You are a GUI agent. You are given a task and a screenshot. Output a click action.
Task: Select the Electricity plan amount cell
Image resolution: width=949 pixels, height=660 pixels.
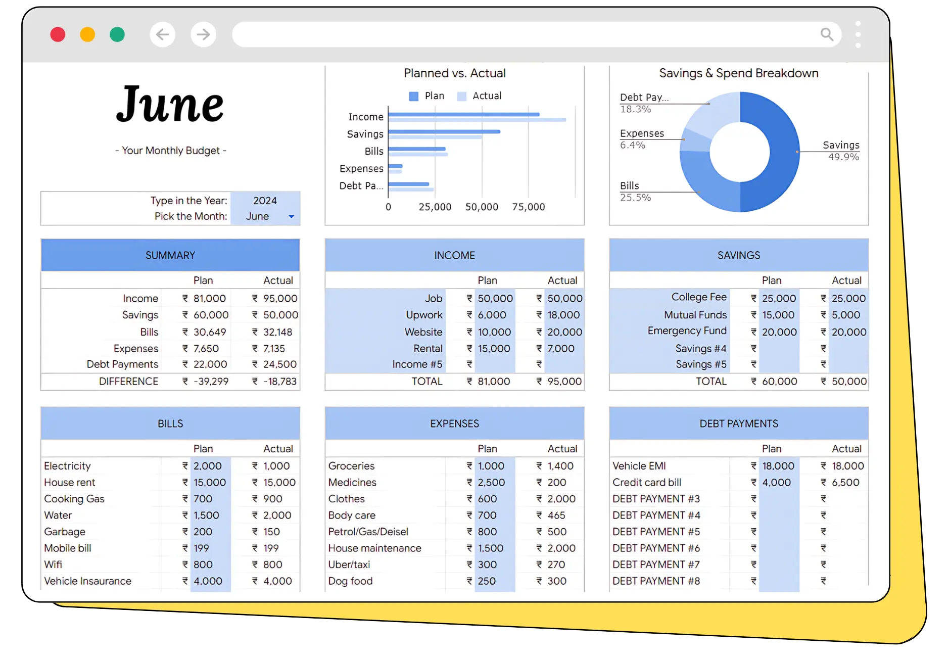tap(208, 466)
